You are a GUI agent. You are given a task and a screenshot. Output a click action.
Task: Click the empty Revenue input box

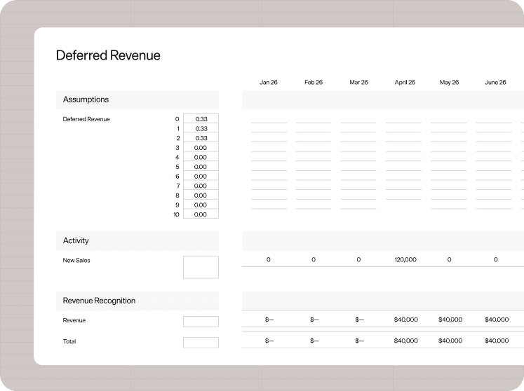201,321
